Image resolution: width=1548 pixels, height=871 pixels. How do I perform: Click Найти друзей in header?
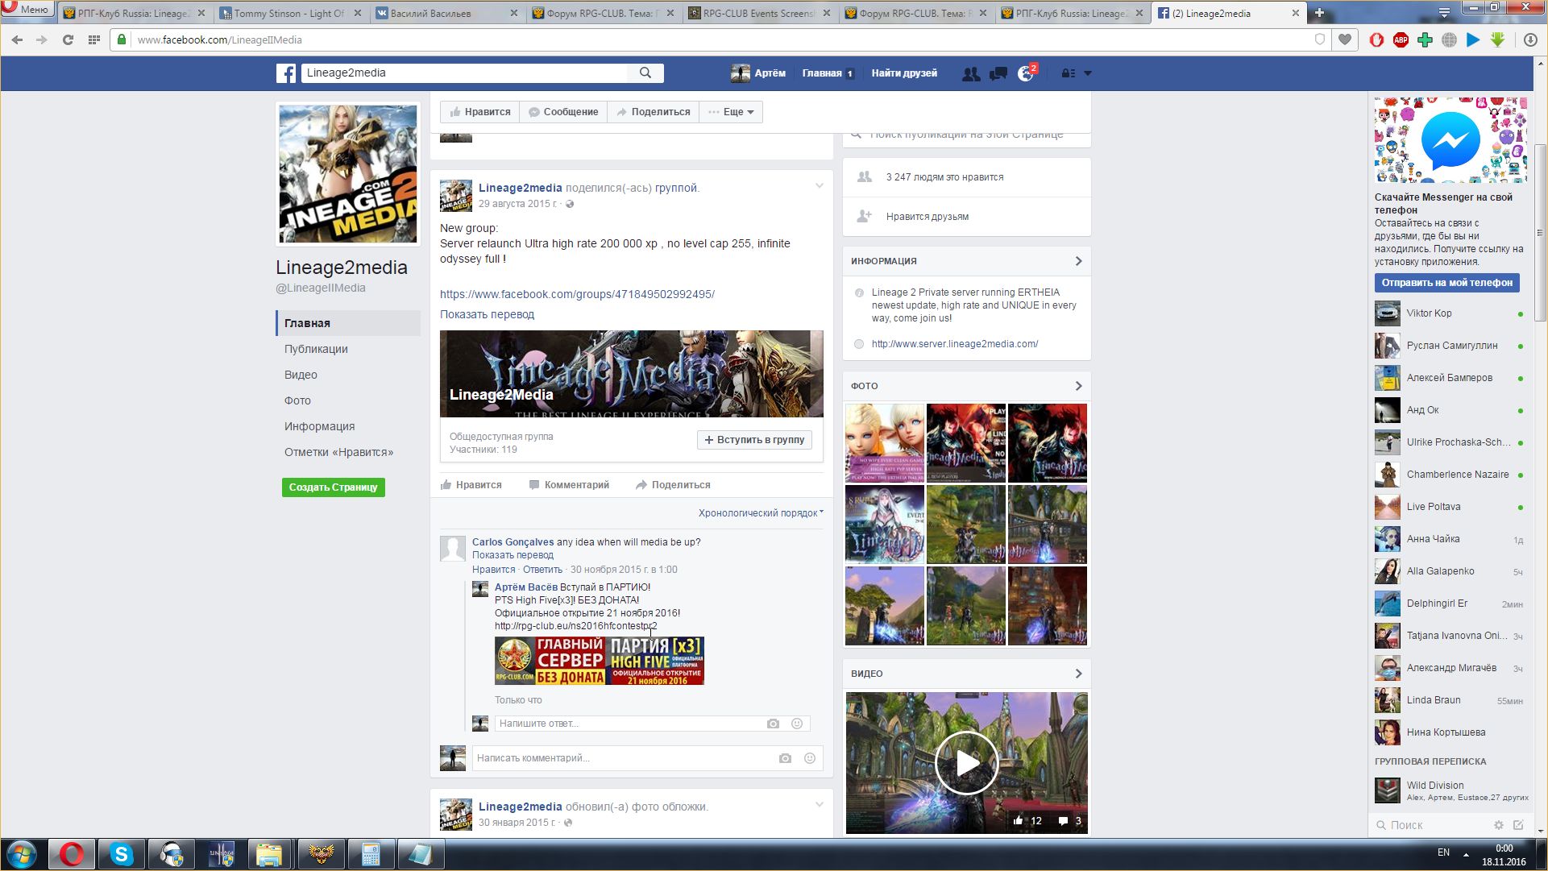pos(904,73)
